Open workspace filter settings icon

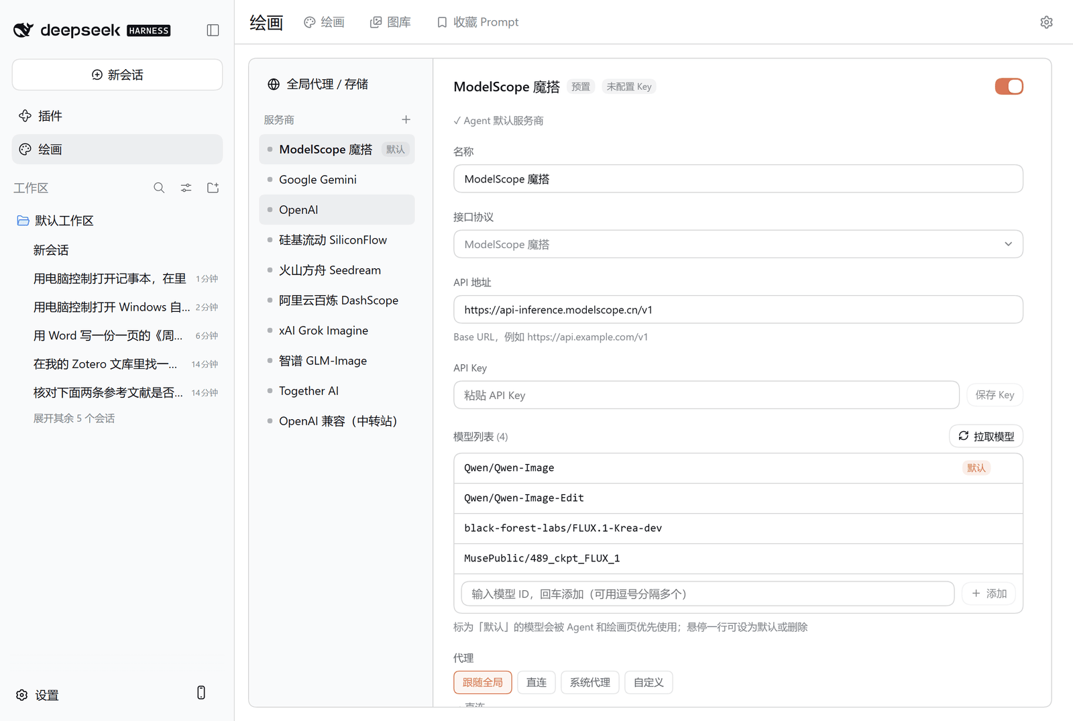(186, 188)
